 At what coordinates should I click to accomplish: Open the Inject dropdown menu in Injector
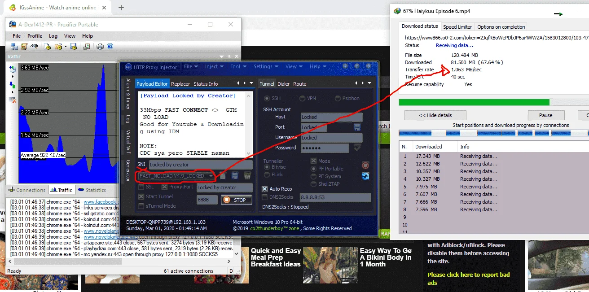214,66
